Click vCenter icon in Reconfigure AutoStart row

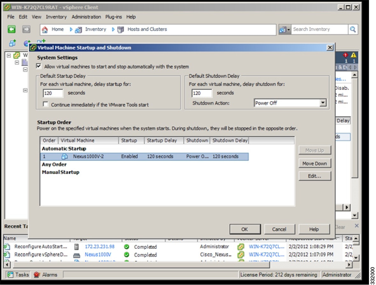241,246
